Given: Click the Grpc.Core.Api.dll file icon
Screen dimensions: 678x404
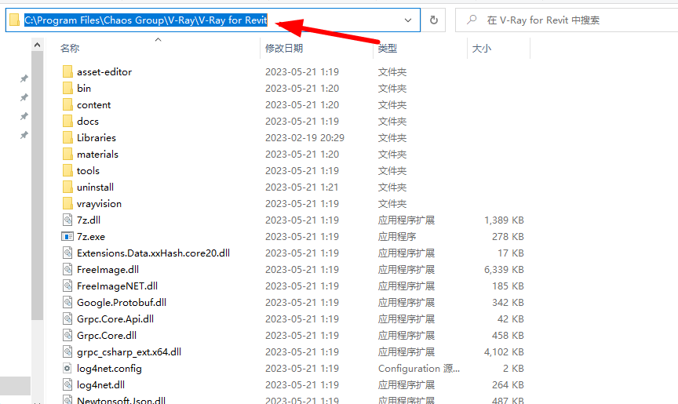Looking at the screenshot, I should point(67,318).
